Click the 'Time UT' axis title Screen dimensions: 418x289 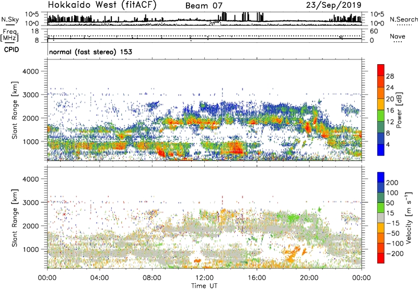204,286
